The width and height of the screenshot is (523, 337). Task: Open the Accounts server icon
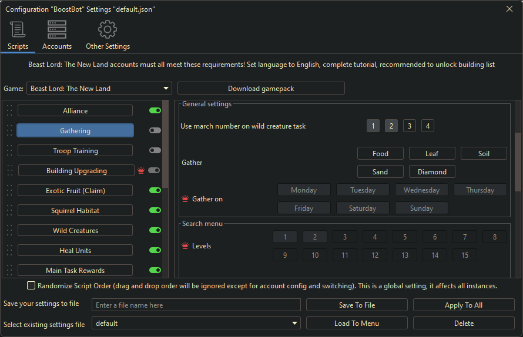pyautogui.click(x=56, y=29)
